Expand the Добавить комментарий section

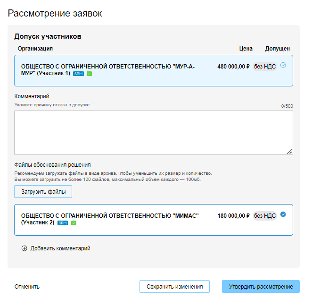click(x=60, y=248)
